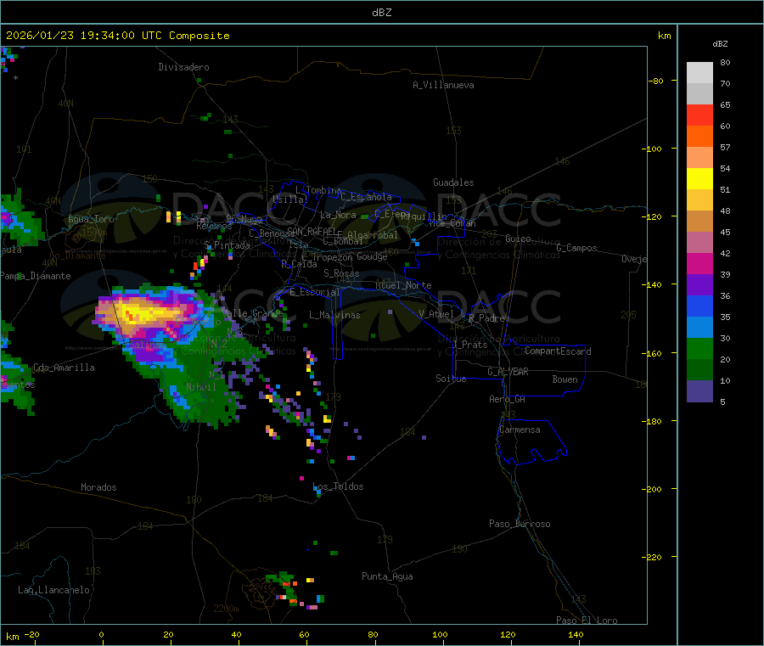Select the L_Malvinas label
The image size is (764, 646).
pos(334,315)
